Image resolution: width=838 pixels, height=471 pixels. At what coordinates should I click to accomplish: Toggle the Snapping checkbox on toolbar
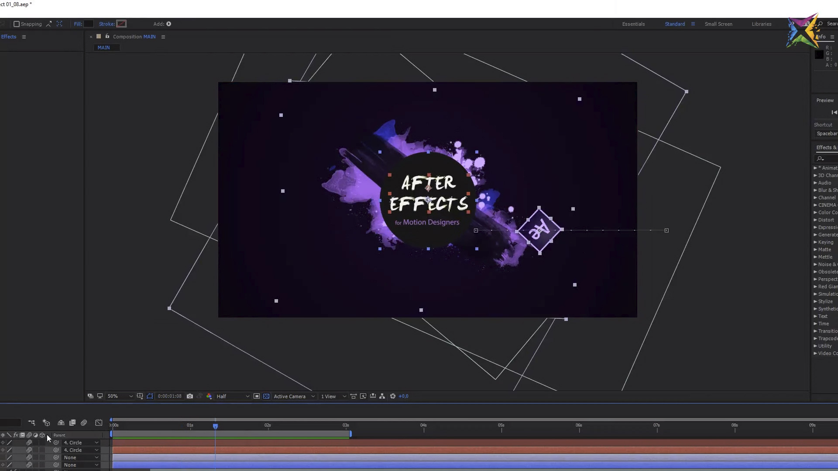tap(16, 24)
